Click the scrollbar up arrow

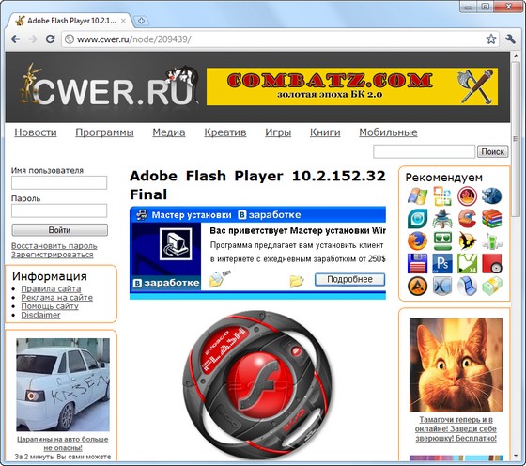516,56
